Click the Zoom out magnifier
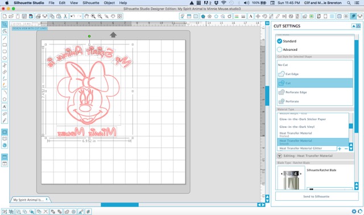The width and height of the screenshot is (364, 215). coord(100,16)
